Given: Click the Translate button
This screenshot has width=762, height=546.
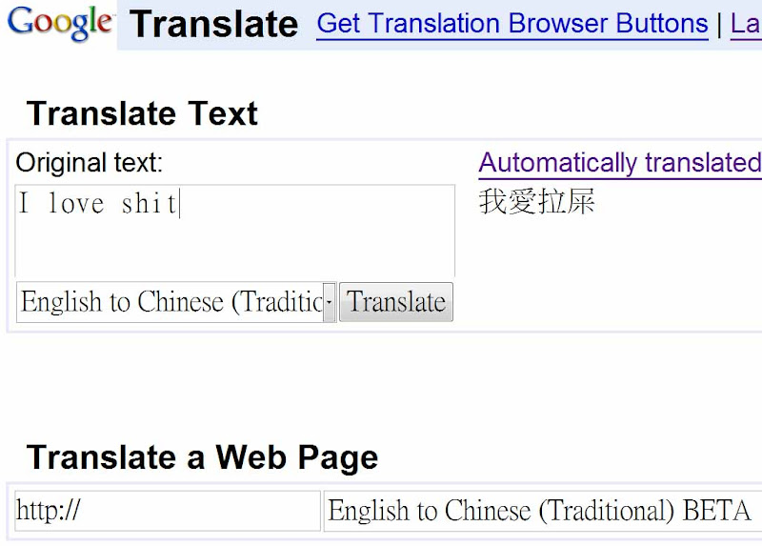Looking at the screenshot, I should coord(396,302).
